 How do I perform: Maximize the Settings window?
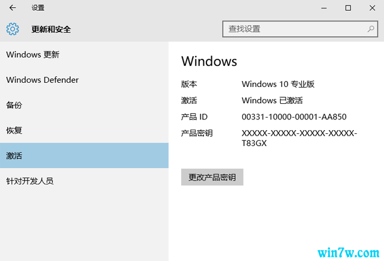point(348,8)
